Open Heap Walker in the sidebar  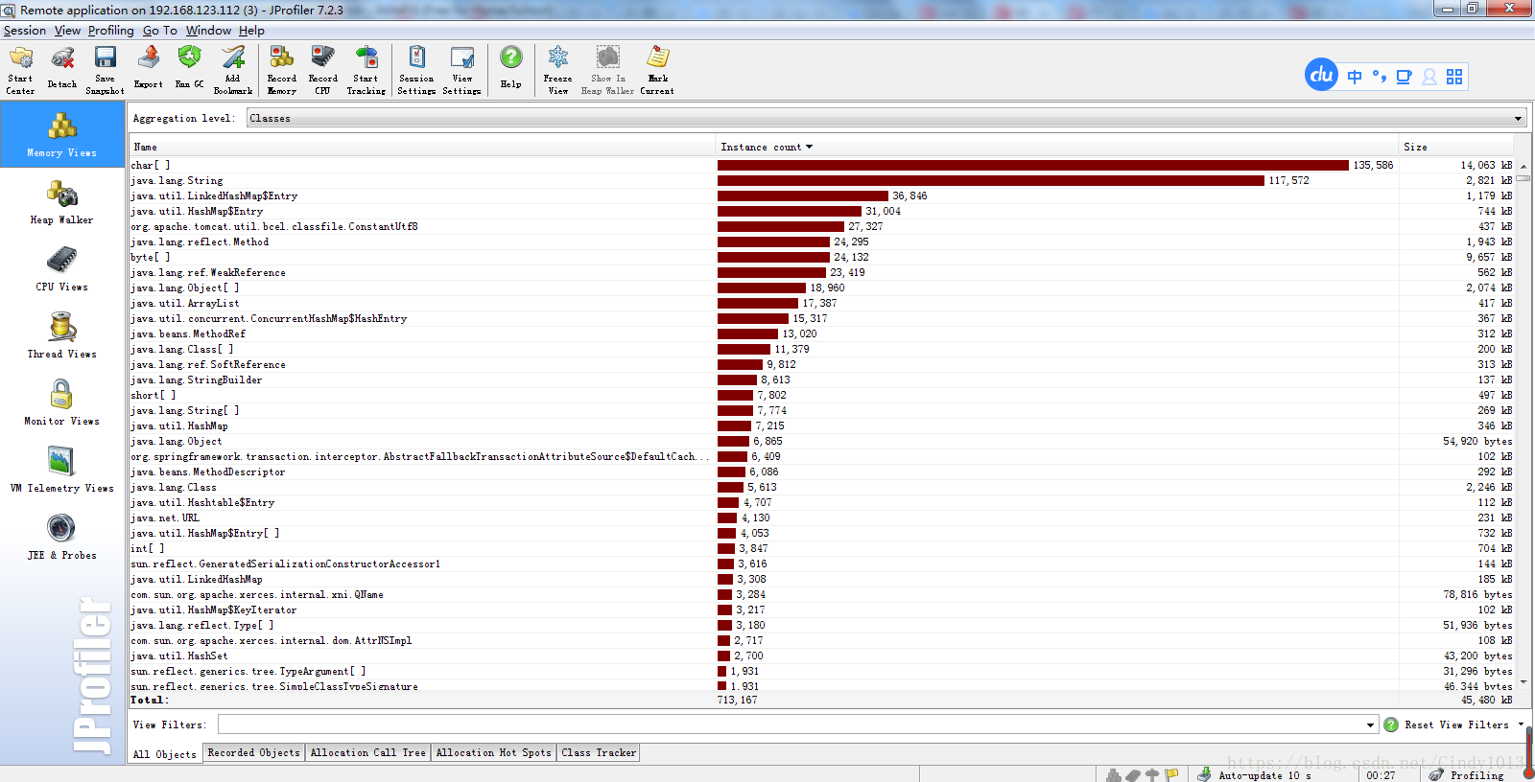click(62, 202)
